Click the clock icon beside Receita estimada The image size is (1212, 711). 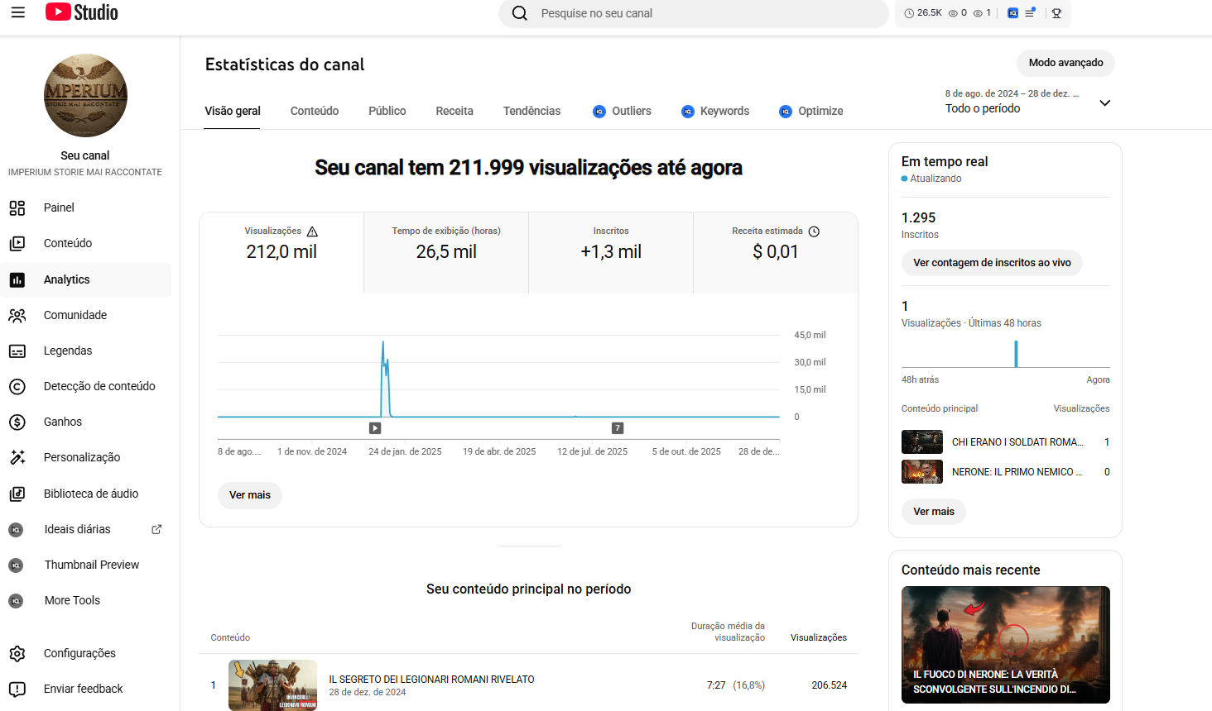[814, 231]
